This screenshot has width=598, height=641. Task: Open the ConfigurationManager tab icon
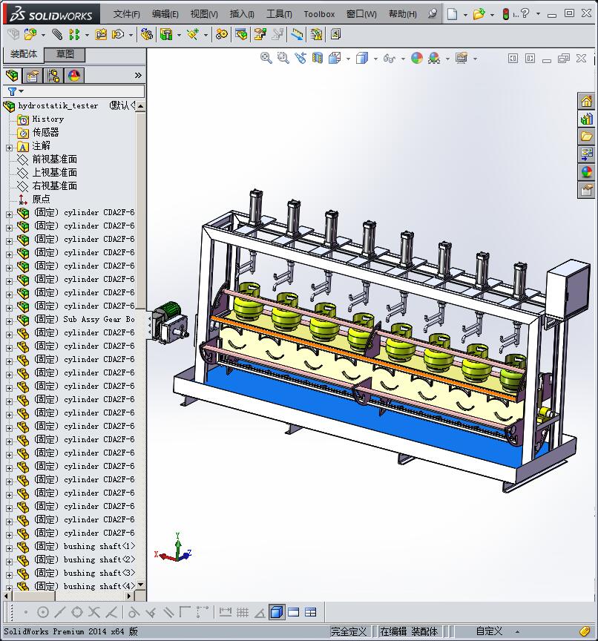pos(53,76)
